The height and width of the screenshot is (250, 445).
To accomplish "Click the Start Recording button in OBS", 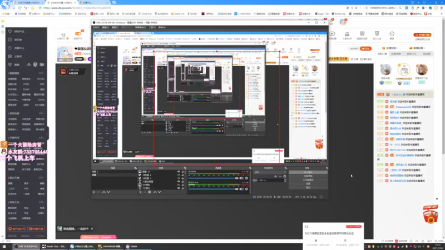I will click(x=308, y=176).
